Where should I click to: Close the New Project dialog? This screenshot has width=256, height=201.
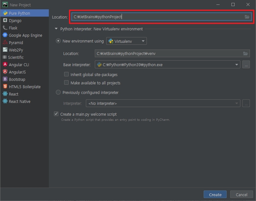pyautogui.click(x=248, y=4)
